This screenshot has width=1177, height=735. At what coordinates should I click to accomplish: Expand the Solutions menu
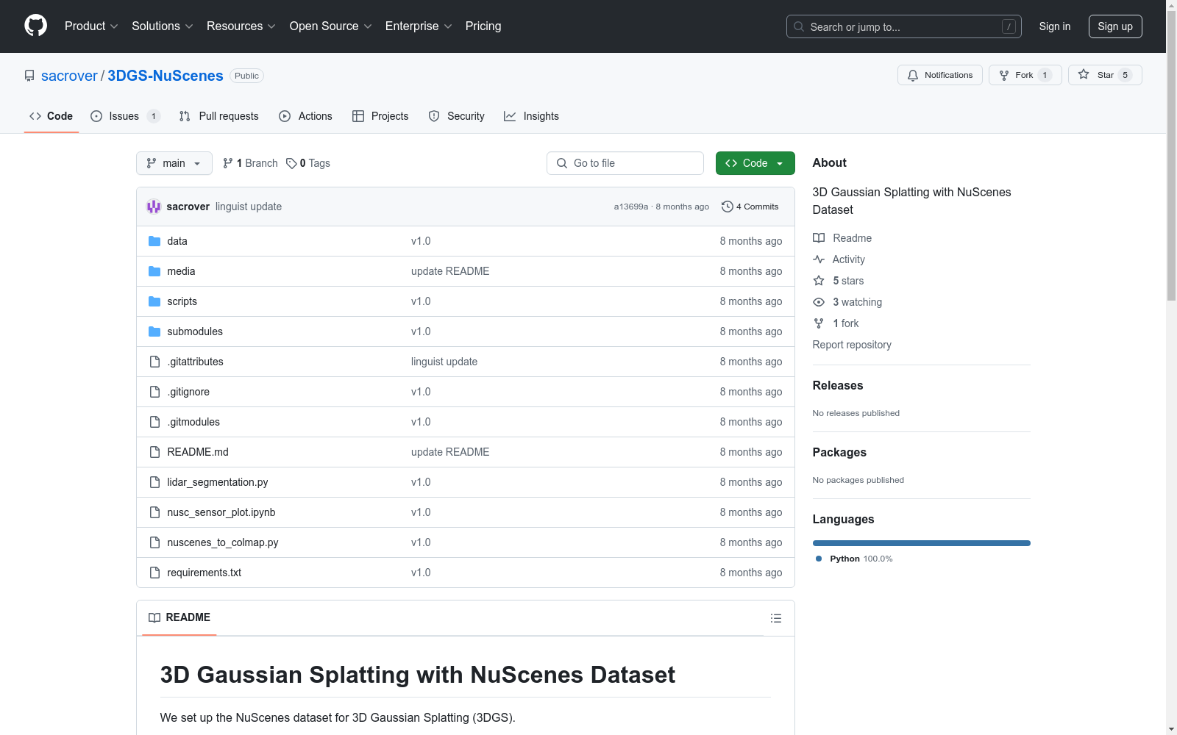pos(163,26)
